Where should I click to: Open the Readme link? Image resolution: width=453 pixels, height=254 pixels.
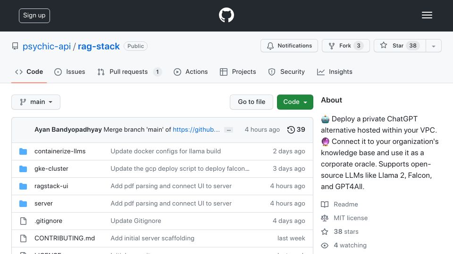click(345, 204)
